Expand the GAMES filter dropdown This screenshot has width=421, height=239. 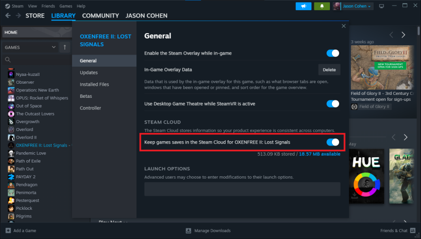pyautogui.click(x=54, y=47)
